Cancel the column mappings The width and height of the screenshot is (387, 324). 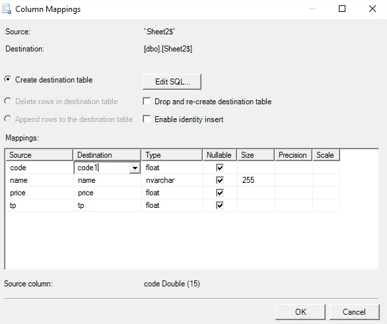(354, 312)
